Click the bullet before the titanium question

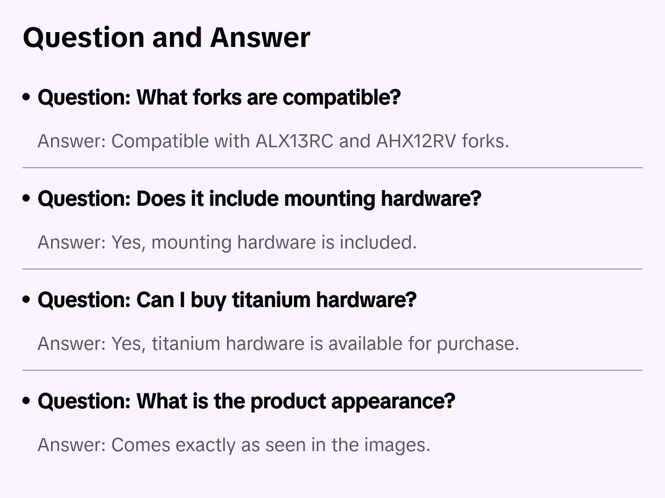(x=26, y=300)
